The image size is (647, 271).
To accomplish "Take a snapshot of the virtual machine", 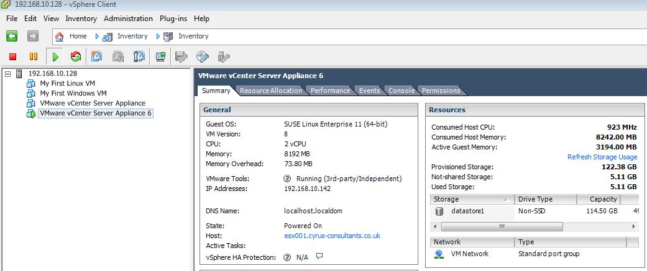I will [96, 56].
